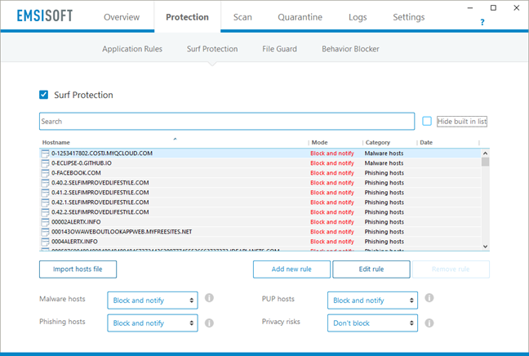Enable the Hide built in list checkbox

427,121
